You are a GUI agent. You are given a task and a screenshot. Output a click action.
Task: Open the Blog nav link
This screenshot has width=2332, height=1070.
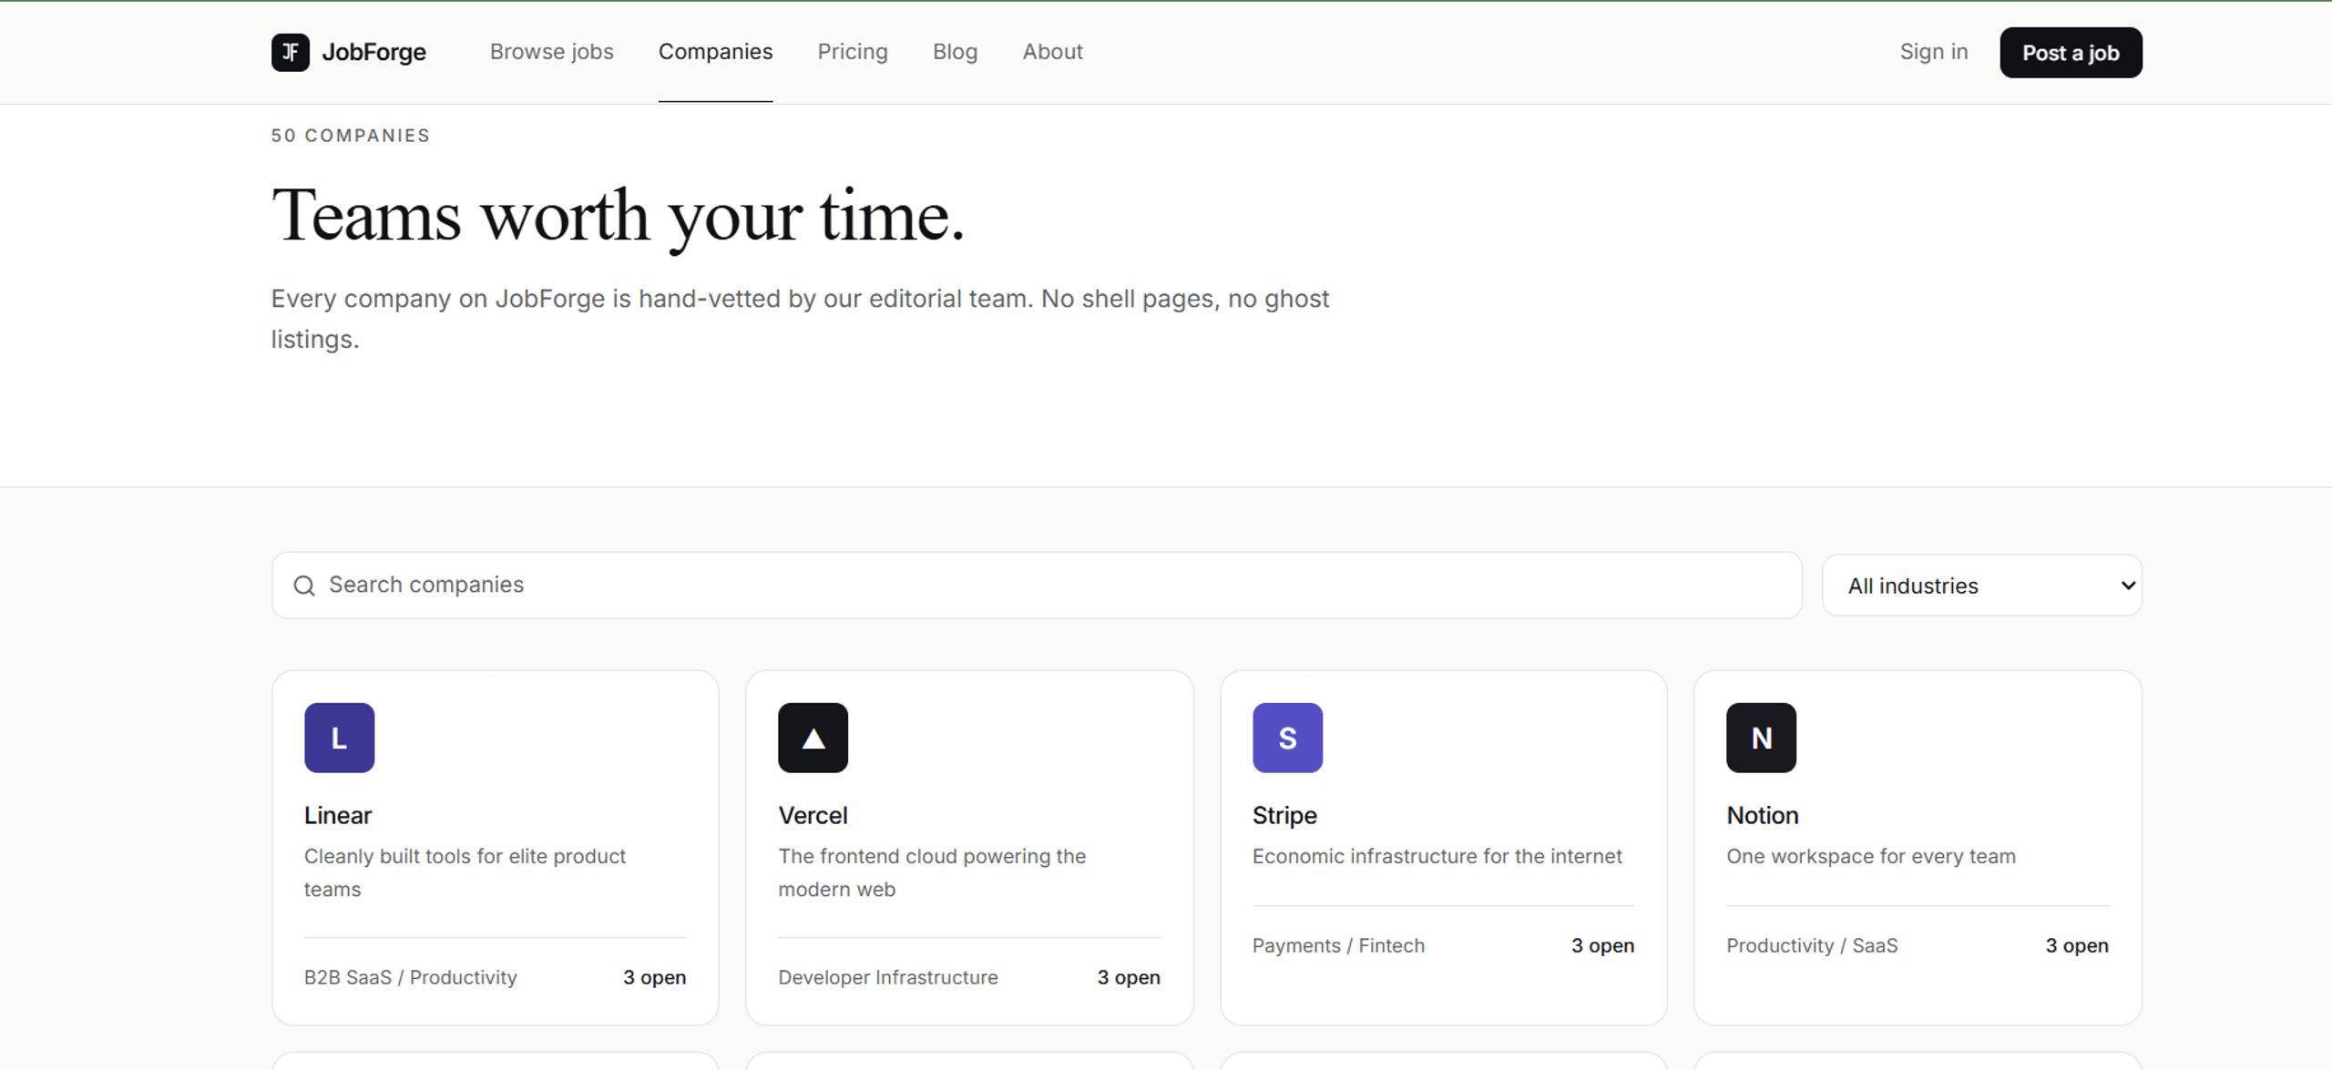point(955,52)
